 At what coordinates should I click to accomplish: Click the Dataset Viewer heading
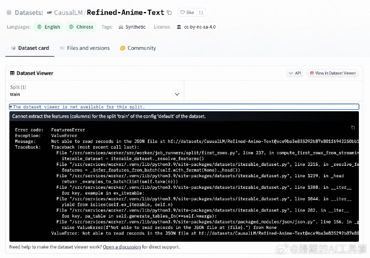(35, 73)
